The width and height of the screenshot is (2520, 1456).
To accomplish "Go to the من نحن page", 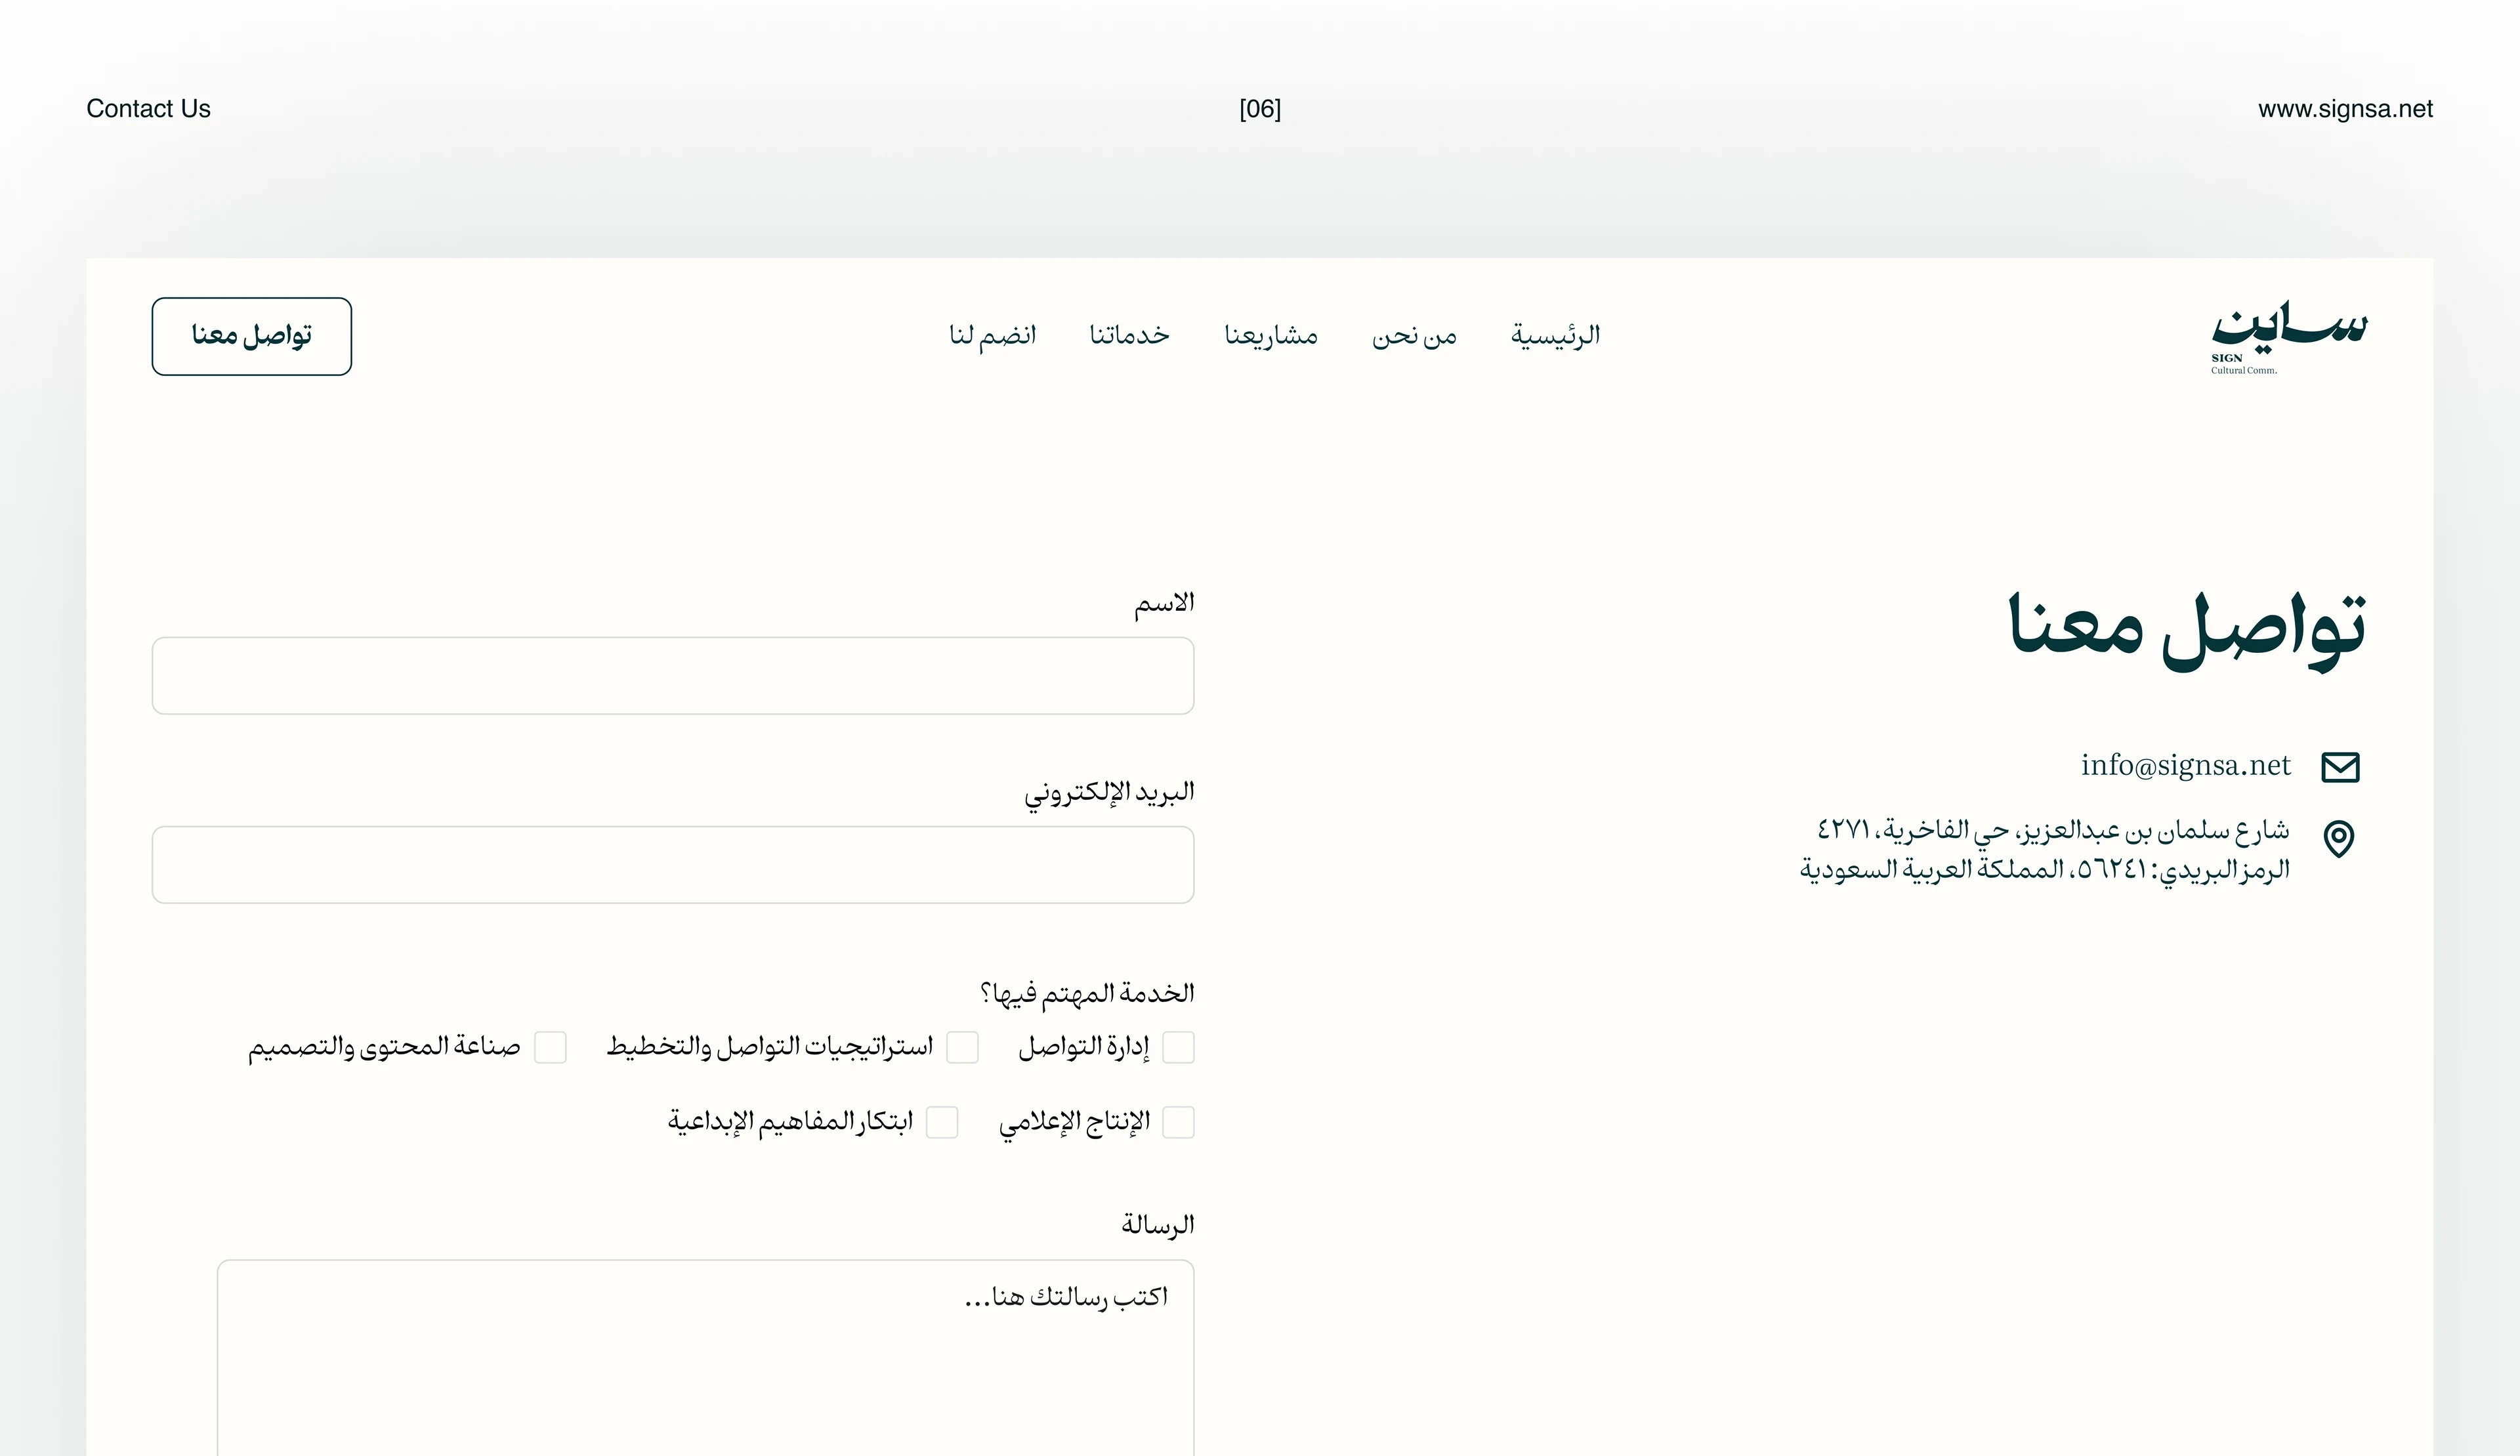I will coord(1414,336).
